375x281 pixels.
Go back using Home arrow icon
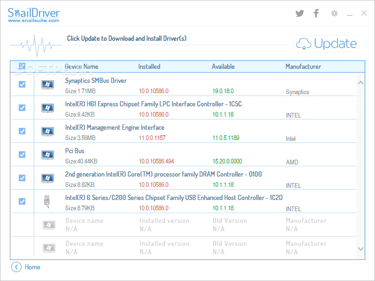coord(16,267)
